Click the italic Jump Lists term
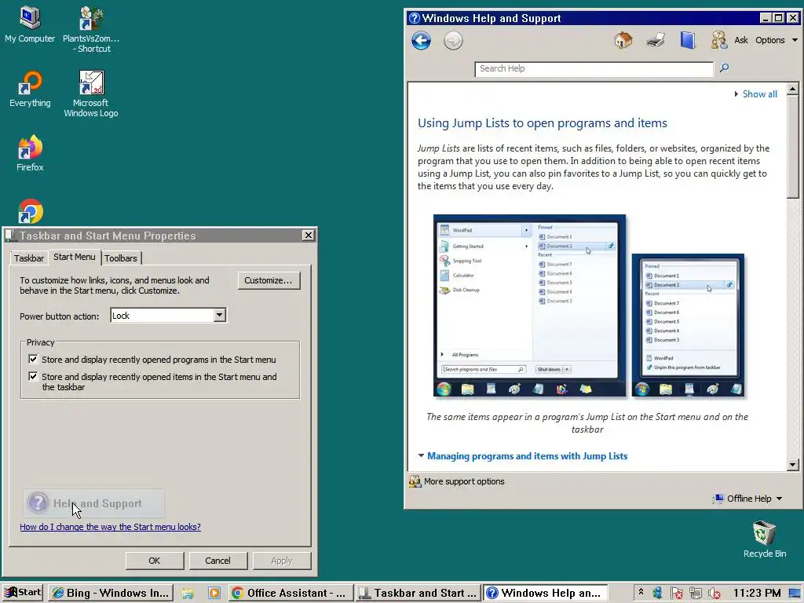Screen dimensions: 804x603 (438, 148)
